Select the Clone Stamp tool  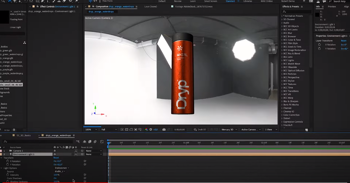point(59,1)
